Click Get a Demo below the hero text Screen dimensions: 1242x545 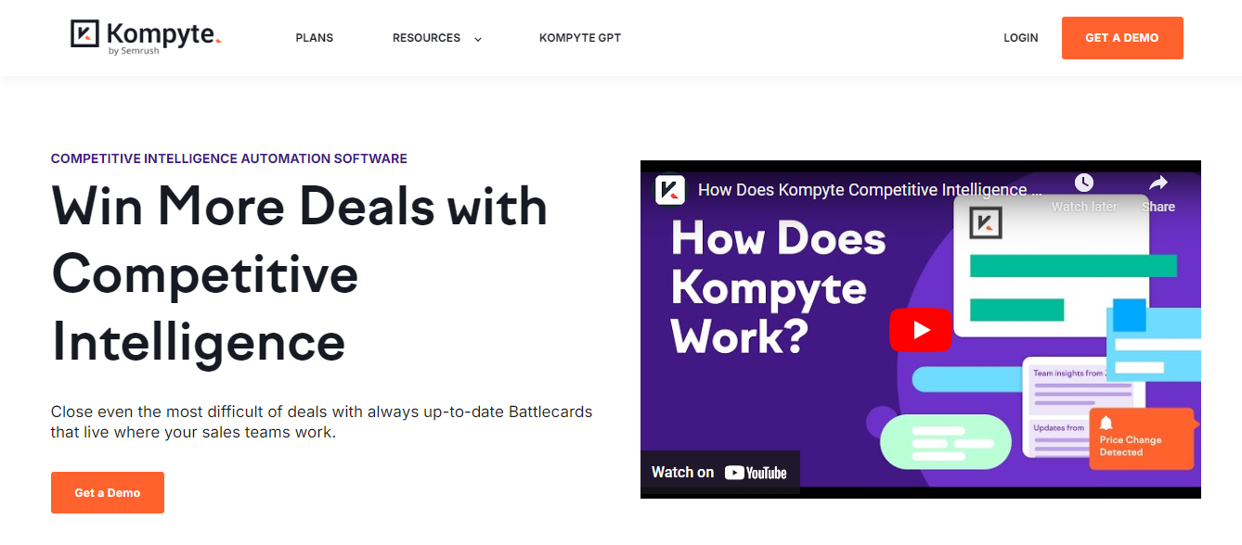point(108,492)
